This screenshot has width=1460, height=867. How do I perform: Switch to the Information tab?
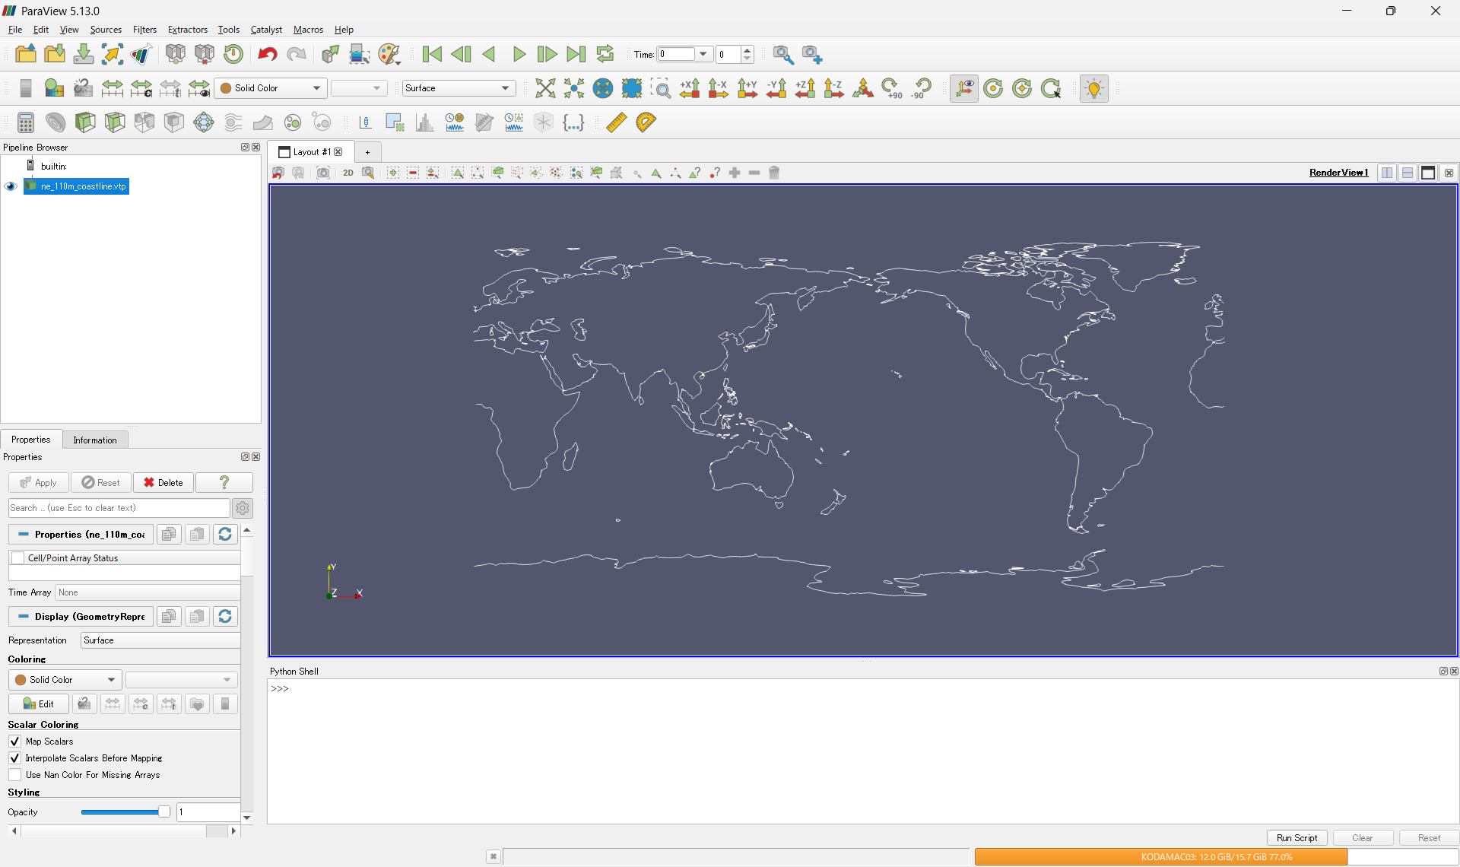click(95, 440)
